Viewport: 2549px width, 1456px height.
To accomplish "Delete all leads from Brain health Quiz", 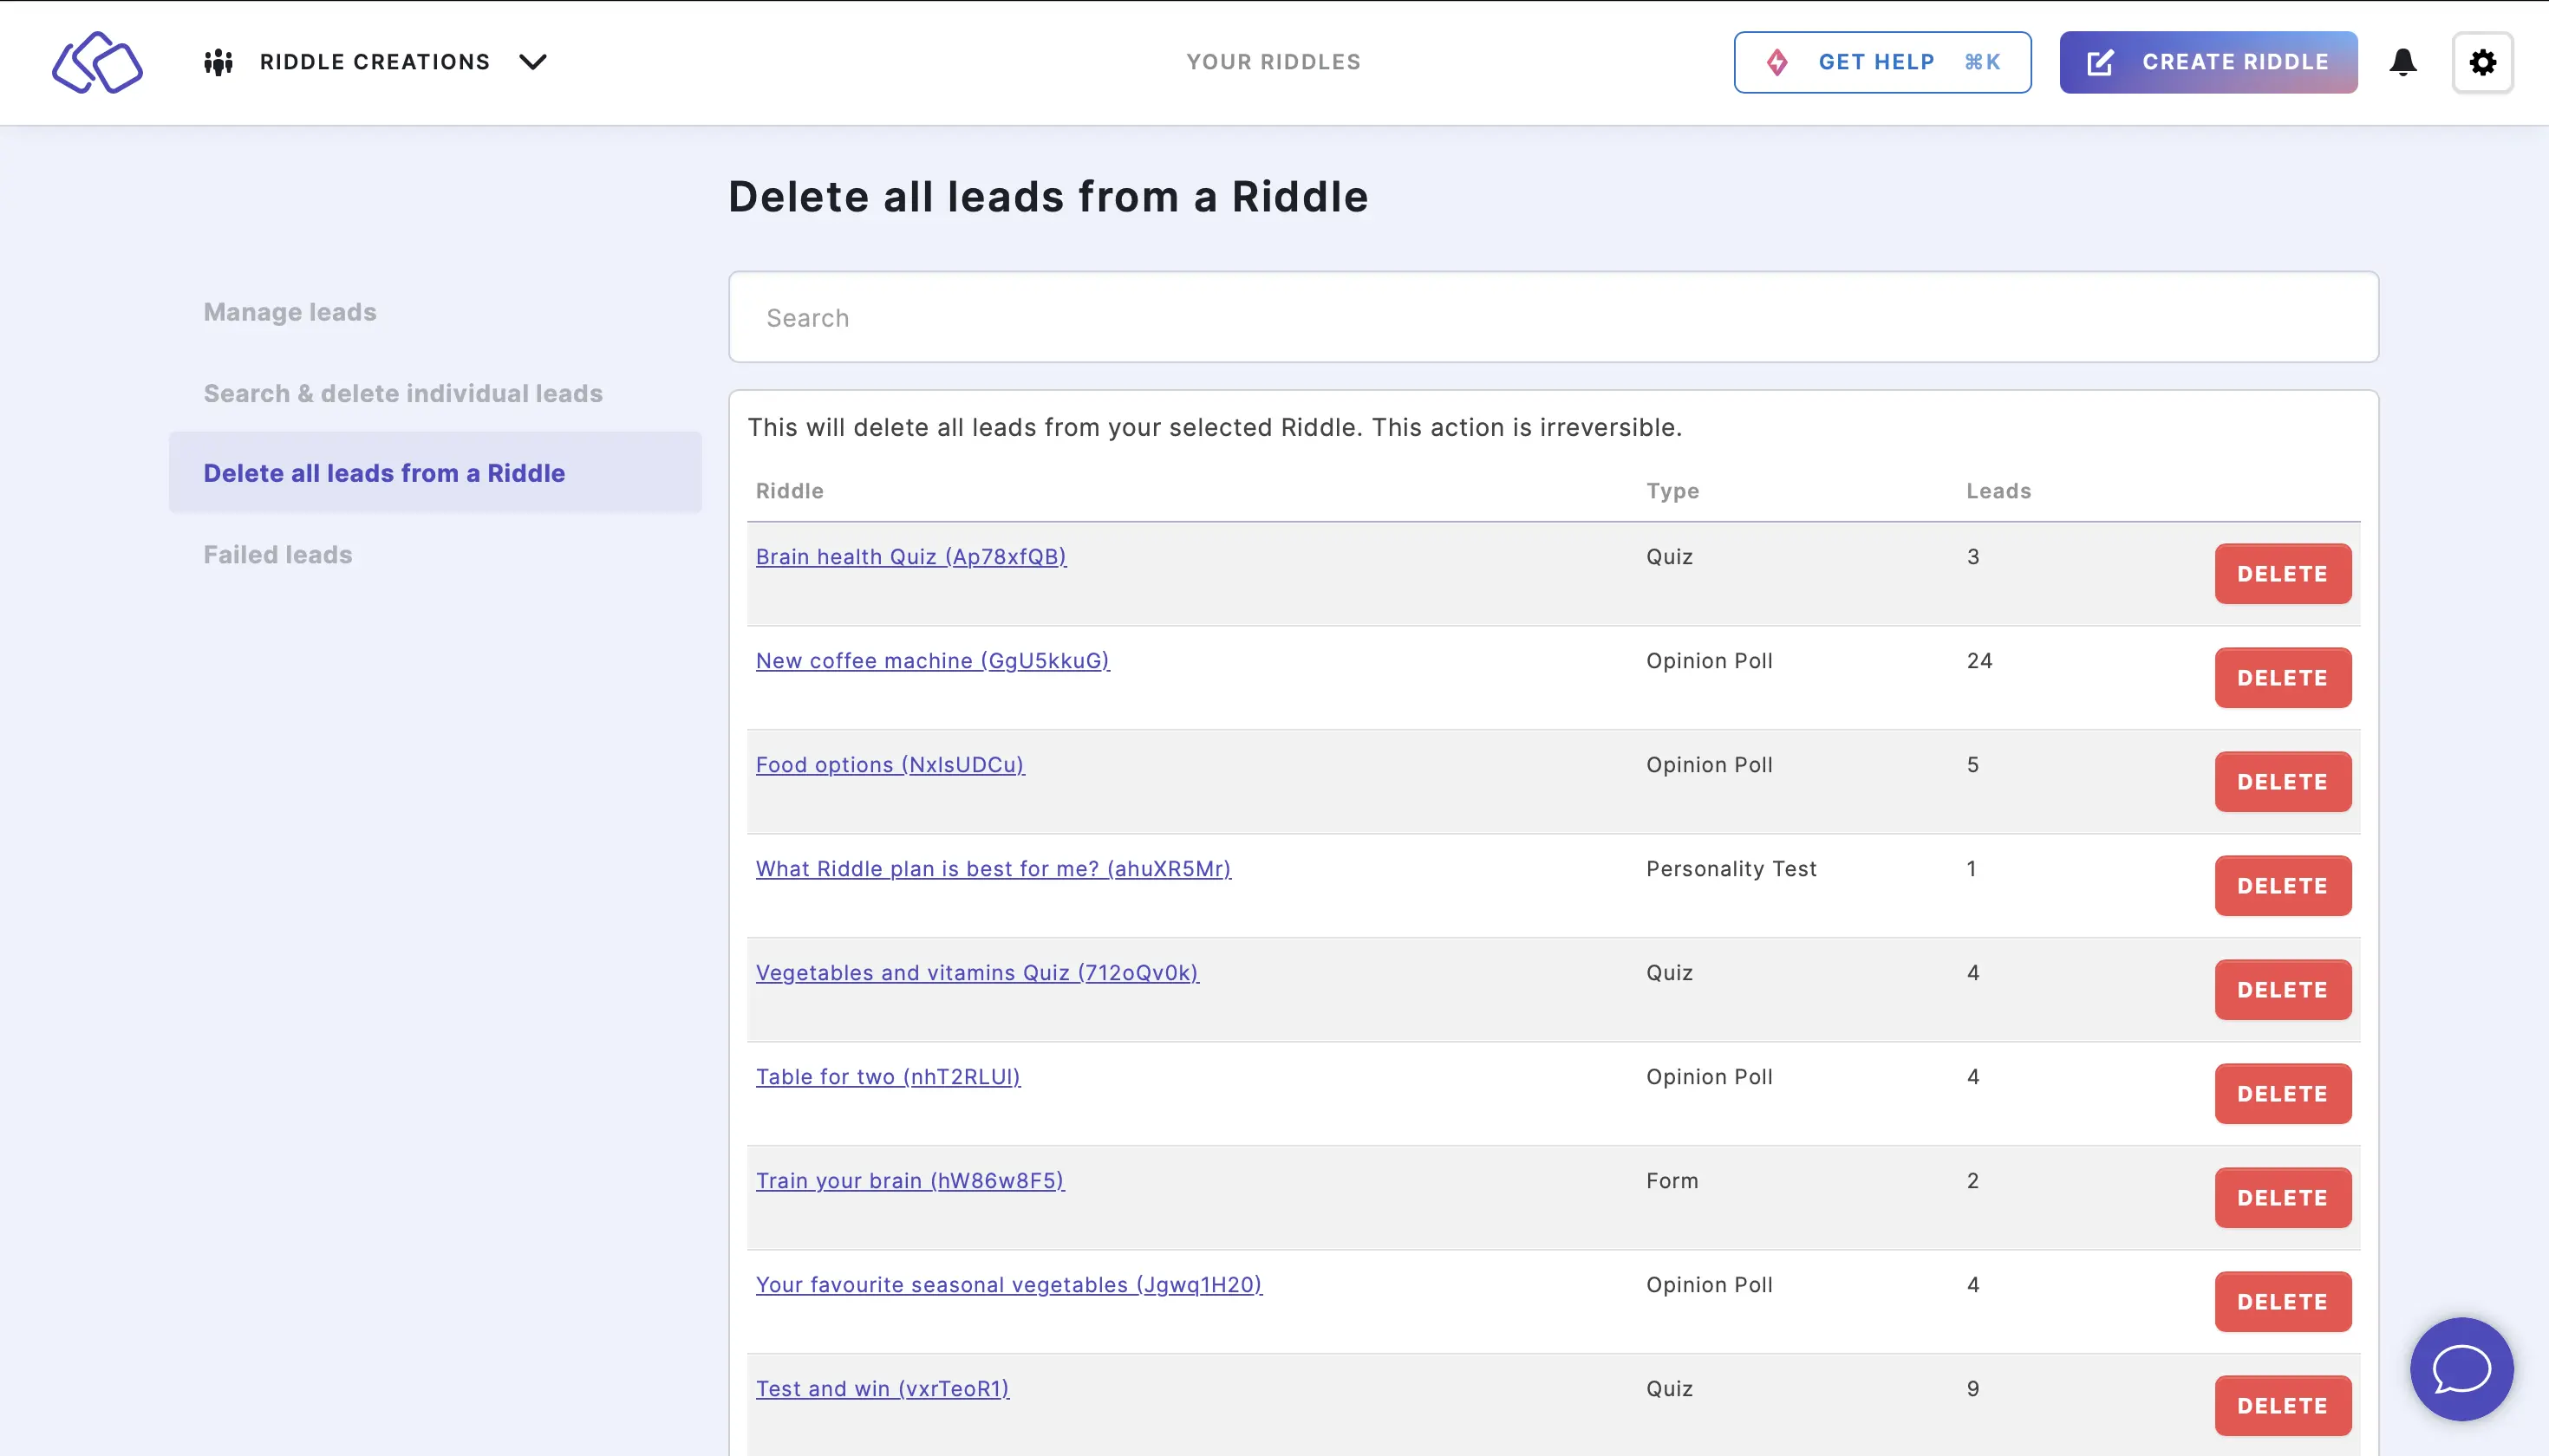I will point(2283,574).
